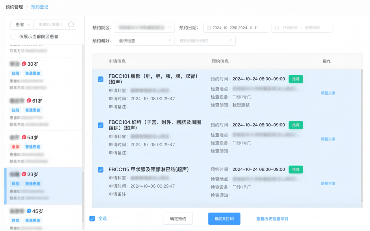Image resolution: width=370 pixels, height=231 pixels.
Task: Click the patient search magnifier icon
Action: coord(71,25)
